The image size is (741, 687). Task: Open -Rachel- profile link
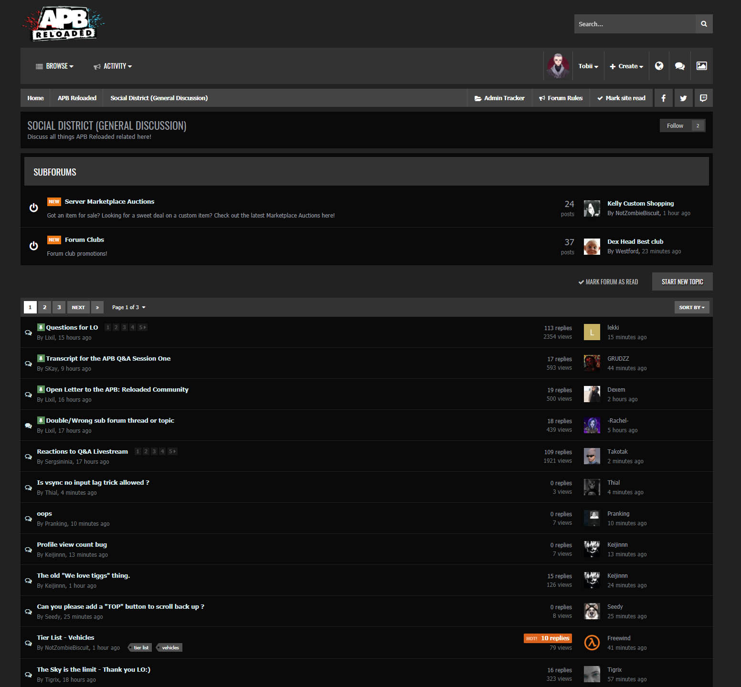tap(618, 420)
